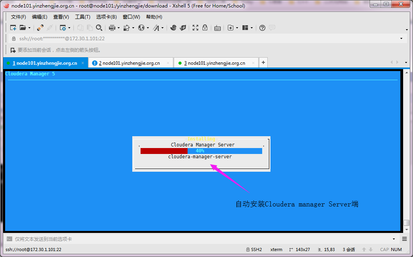Click terminal scrollbar up arrow
Image resolution: width=413 pixels, height=257 pixels.
[407, 73]
